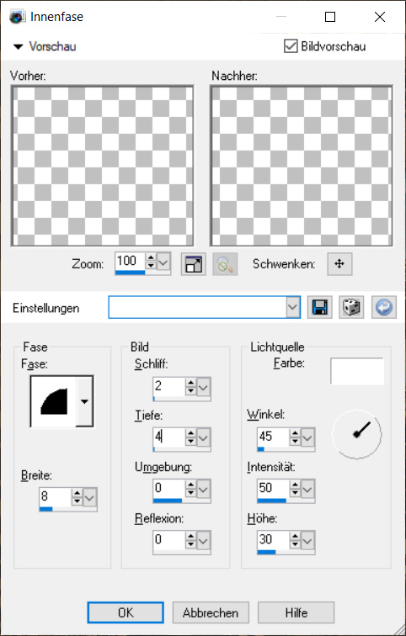This screenshot has width=406, height=636.
Task: Open the Einstellungen presets dropdown
Action: point(293,307)
